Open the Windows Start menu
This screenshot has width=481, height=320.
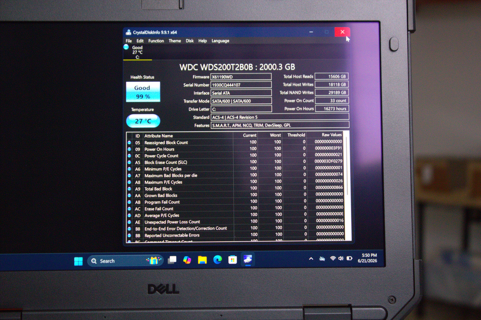(78, 261)
